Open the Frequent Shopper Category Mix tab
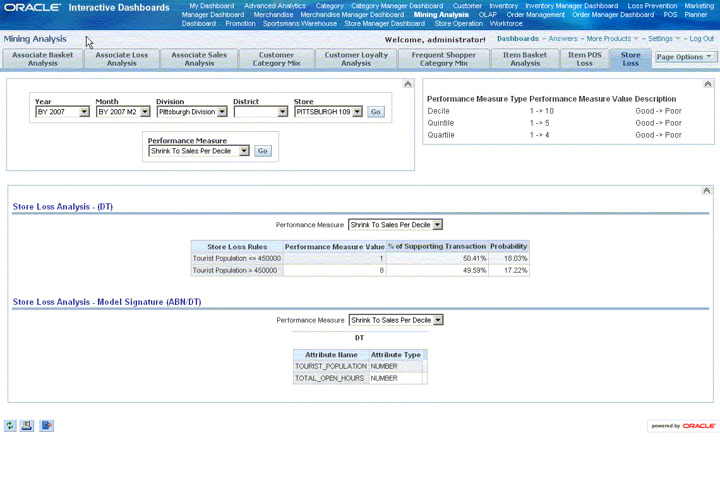The width and height of the screenshot is (720, 481). pos(443,59)
